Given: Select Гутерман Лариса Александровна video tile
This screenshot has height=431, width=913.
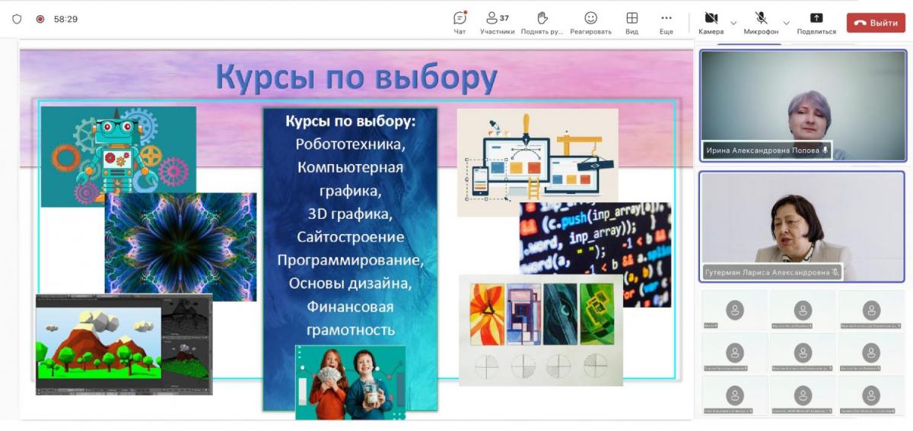Looking at the screenshot, I should 803,226.
